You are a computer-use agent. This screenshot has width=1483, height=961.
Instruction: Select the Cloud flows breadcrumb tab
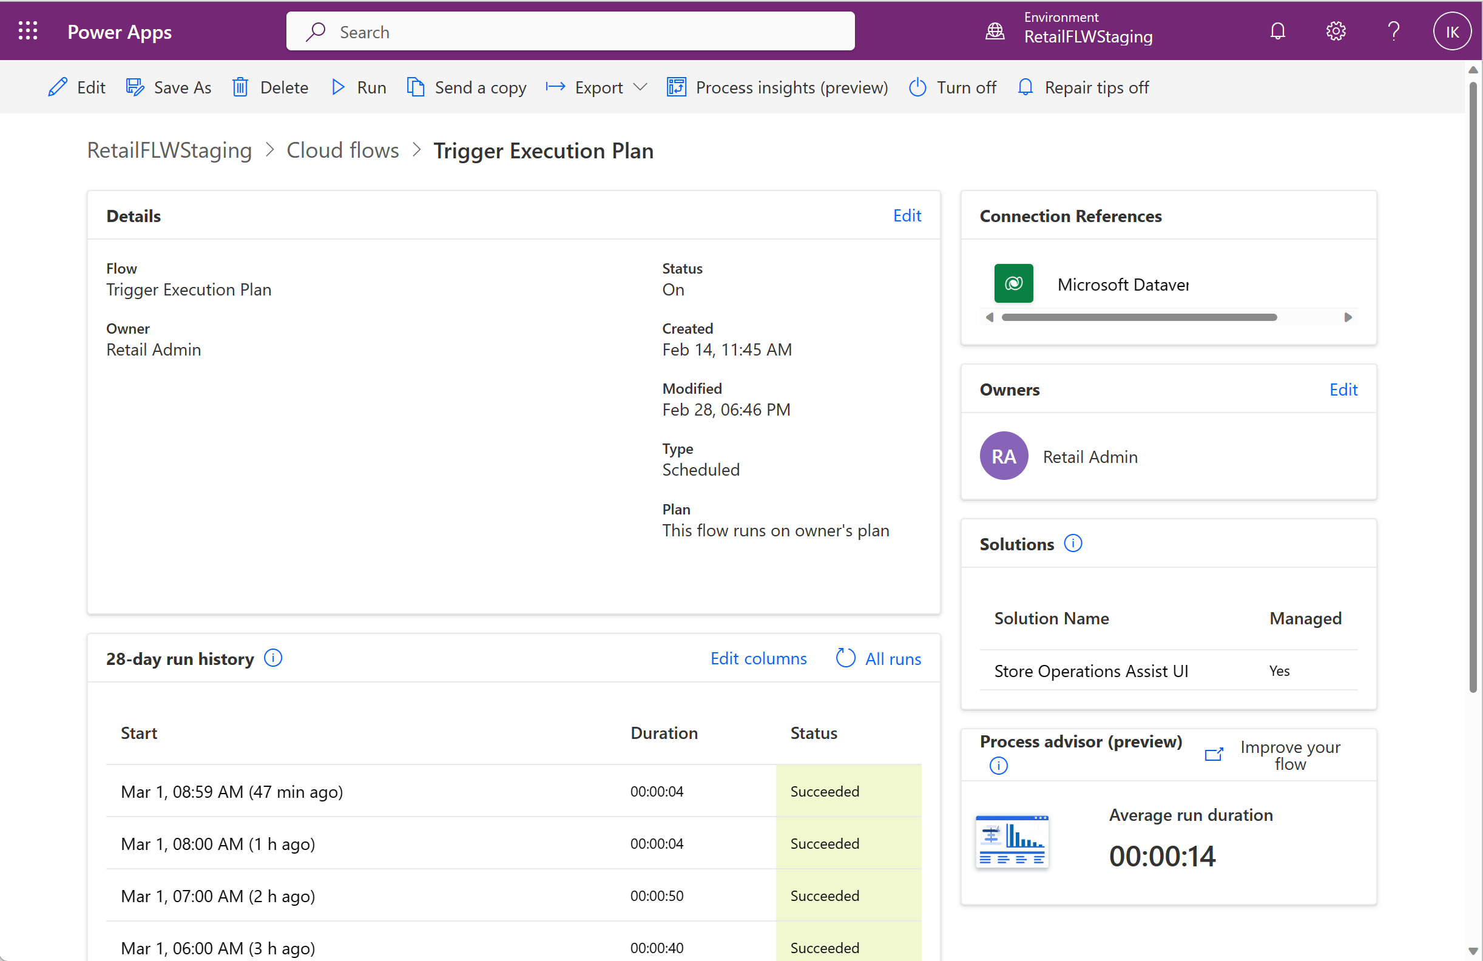[342, 150]
